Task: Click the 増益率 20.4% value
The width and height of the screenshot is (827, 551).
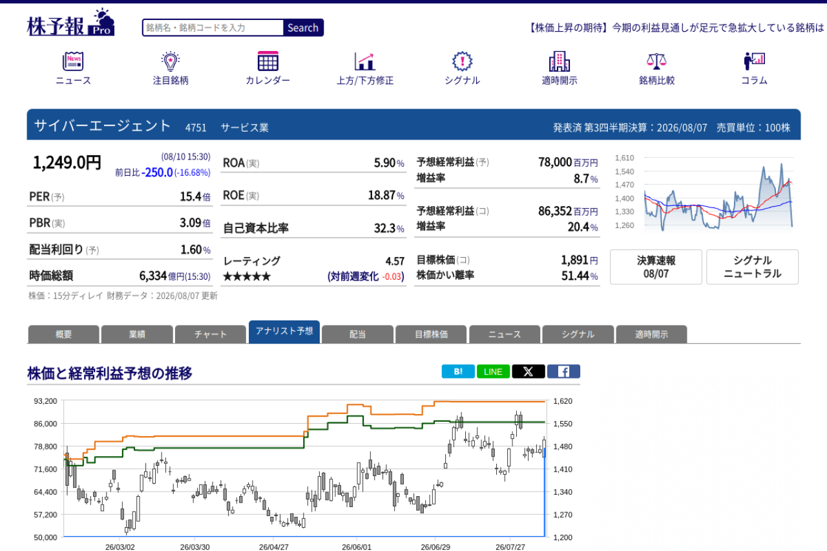Action: pos(583,227)
